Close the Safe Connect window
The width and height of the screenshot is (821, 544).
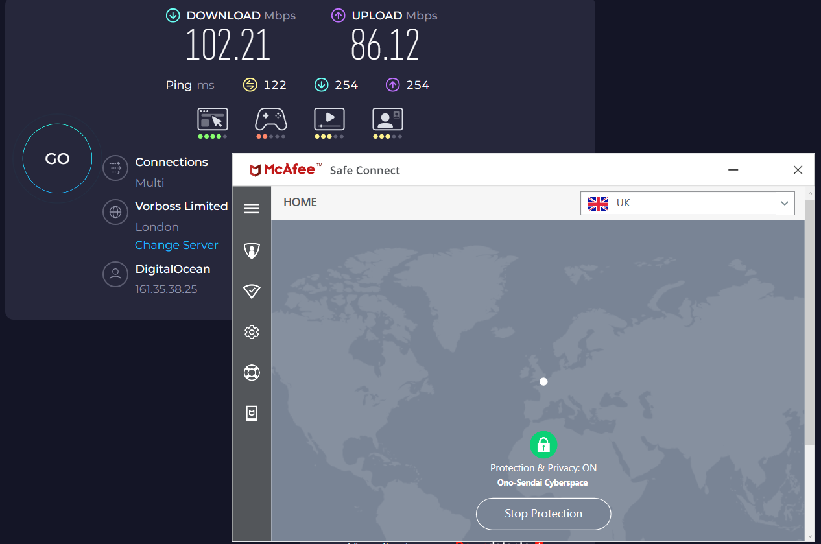tap(798, 170)
